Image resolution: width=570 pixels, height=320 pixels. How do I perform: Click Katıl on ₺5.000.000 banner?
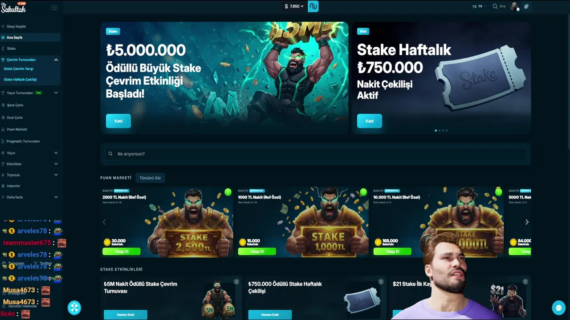(118, 121)
